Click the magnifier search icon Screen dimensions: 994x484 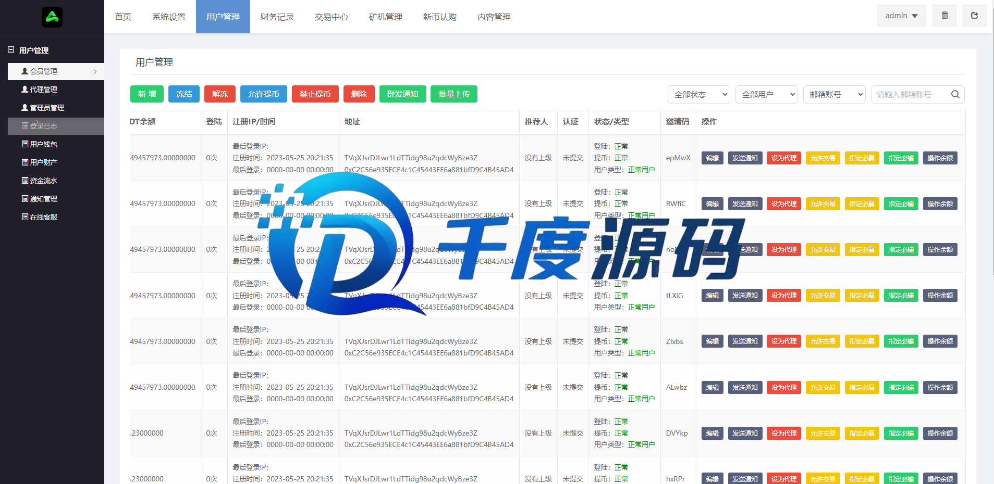(955, 94)
